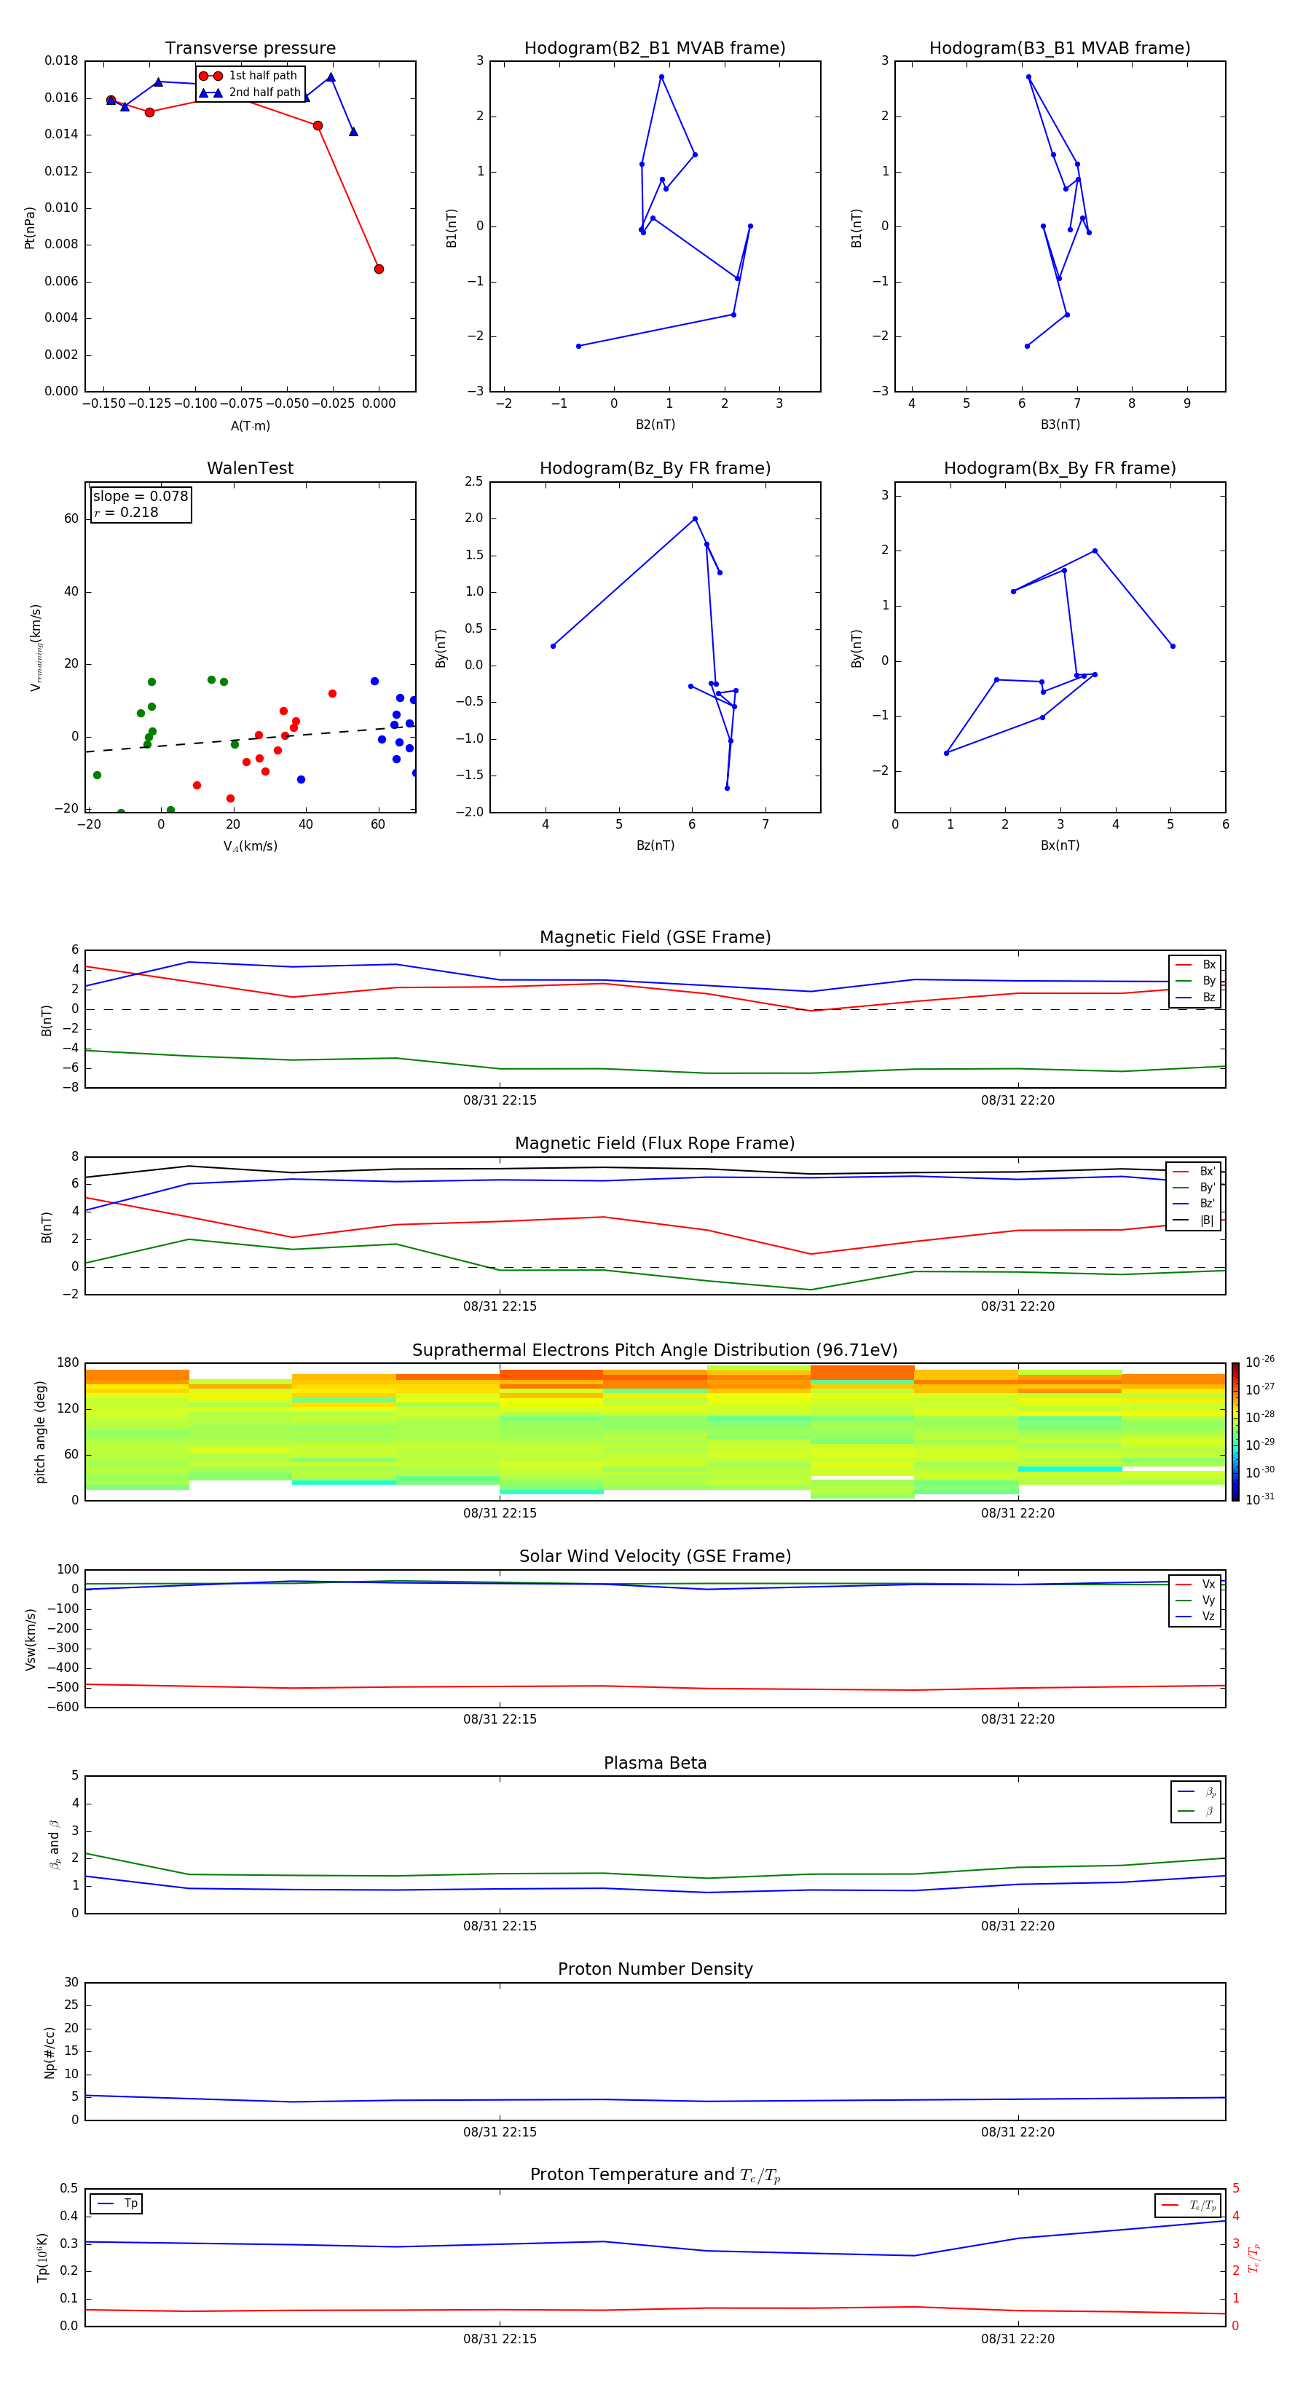
Task: Click the "Bz(nT)" x-axis label
Action: pos(655,845)
